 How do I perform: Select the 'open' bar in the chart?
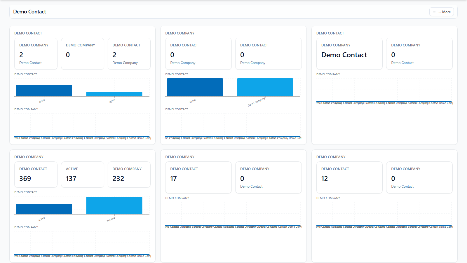(x=114, y=94)
